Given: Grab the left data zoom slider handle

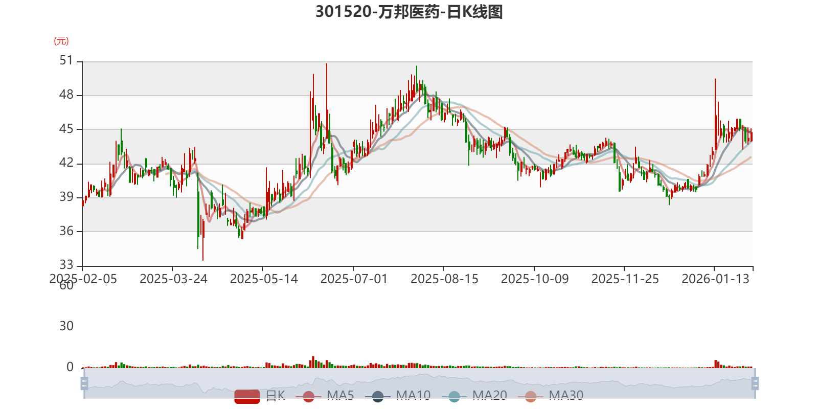Looking at the screenshot, I should coord(84,383).
